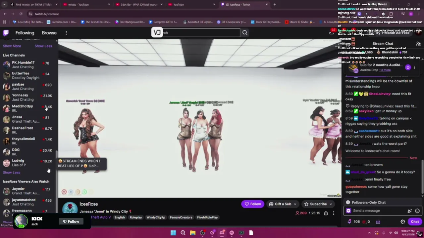Expand the Subscribe options dropdown
This screenshot has width=424, height=238.
point(331,204)
